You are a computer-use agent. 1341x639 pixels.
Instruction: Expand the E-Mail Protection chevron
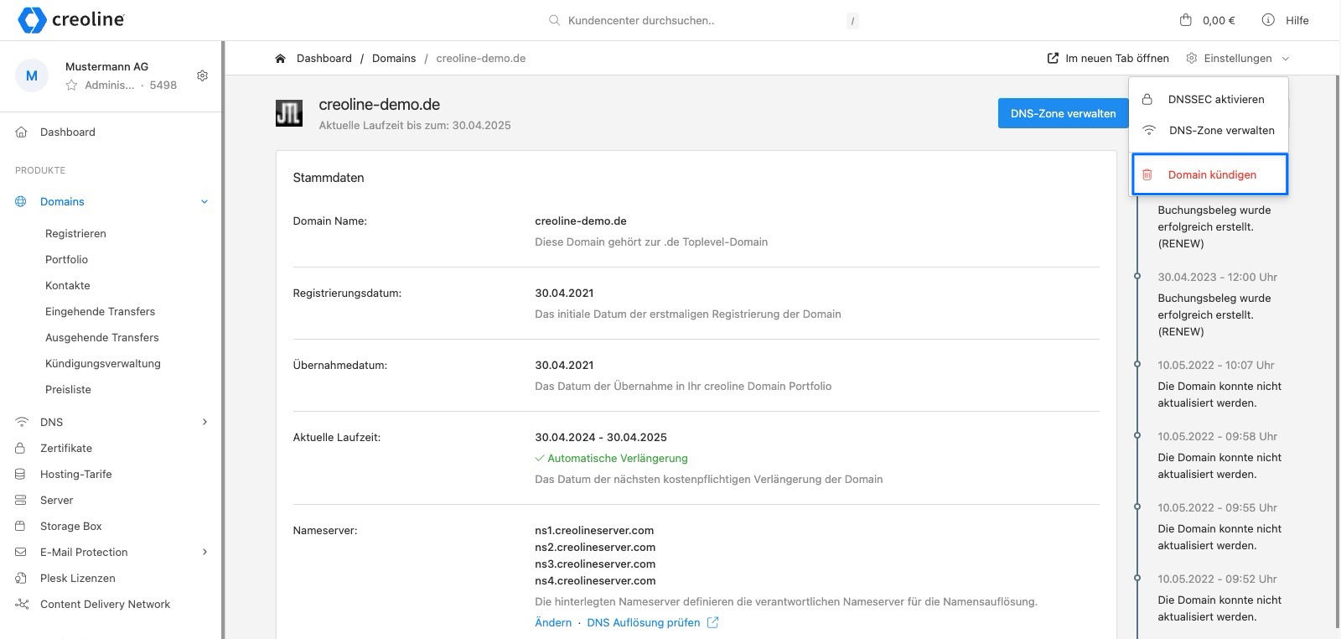[x=205, y=552]
